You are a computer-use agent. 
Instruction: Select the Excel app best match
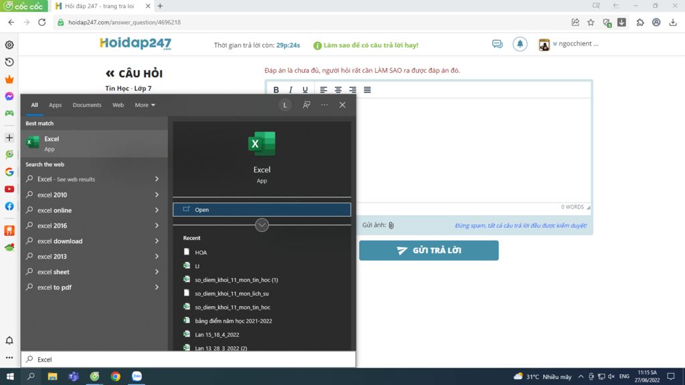click(x=94, y=143)
